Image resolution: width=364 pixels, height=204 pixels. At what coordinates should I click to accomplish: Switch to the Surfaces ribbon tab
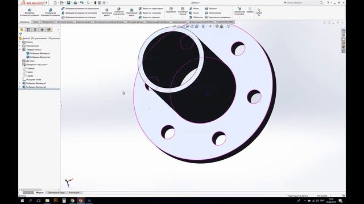(x=48, y=22)
